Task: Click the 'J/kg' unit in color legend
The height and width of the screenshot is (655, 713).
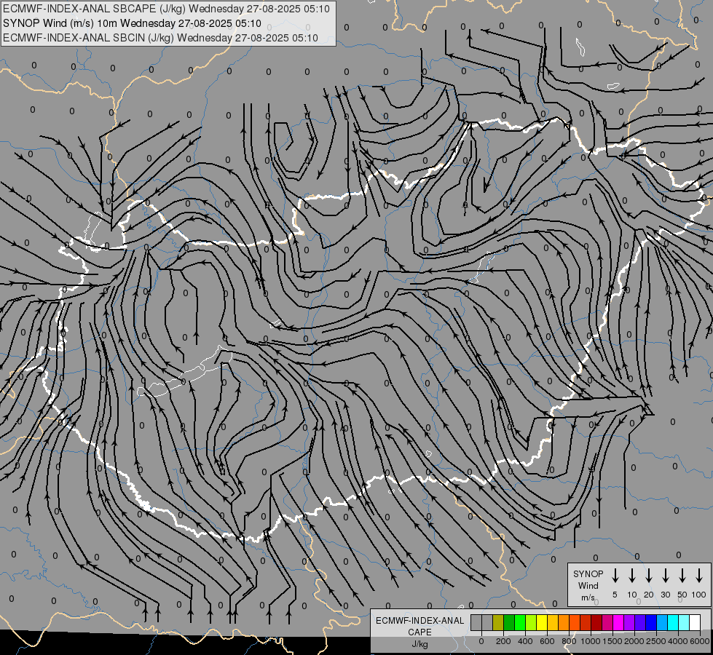Action: click(419, 644)
